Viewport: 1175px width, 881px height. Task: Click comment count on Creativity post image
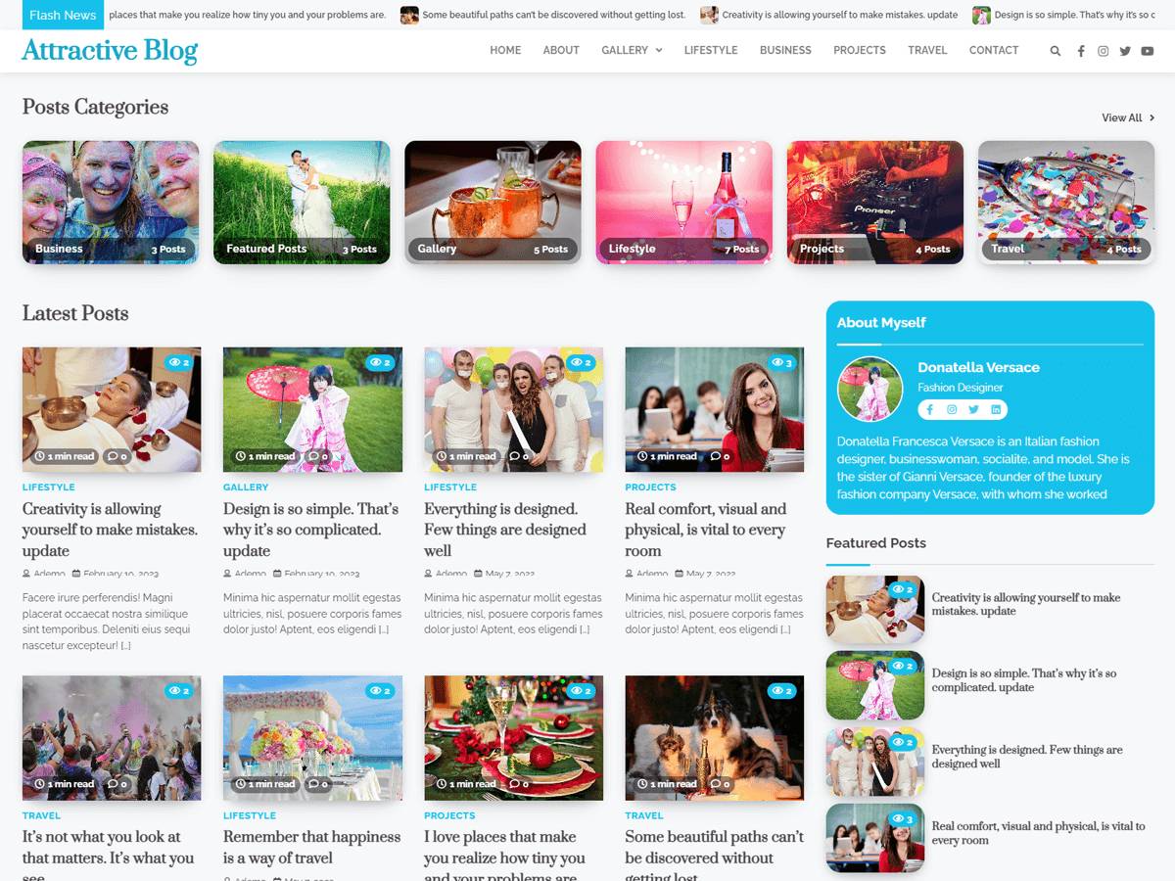(x=116, y=456)
